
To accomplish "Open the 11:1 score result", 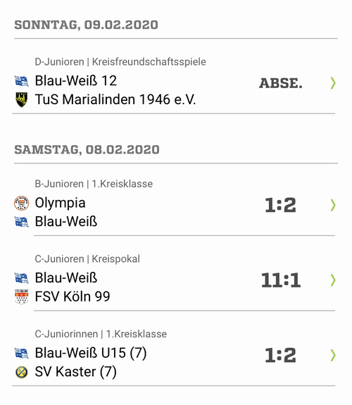I will point(281,280).
